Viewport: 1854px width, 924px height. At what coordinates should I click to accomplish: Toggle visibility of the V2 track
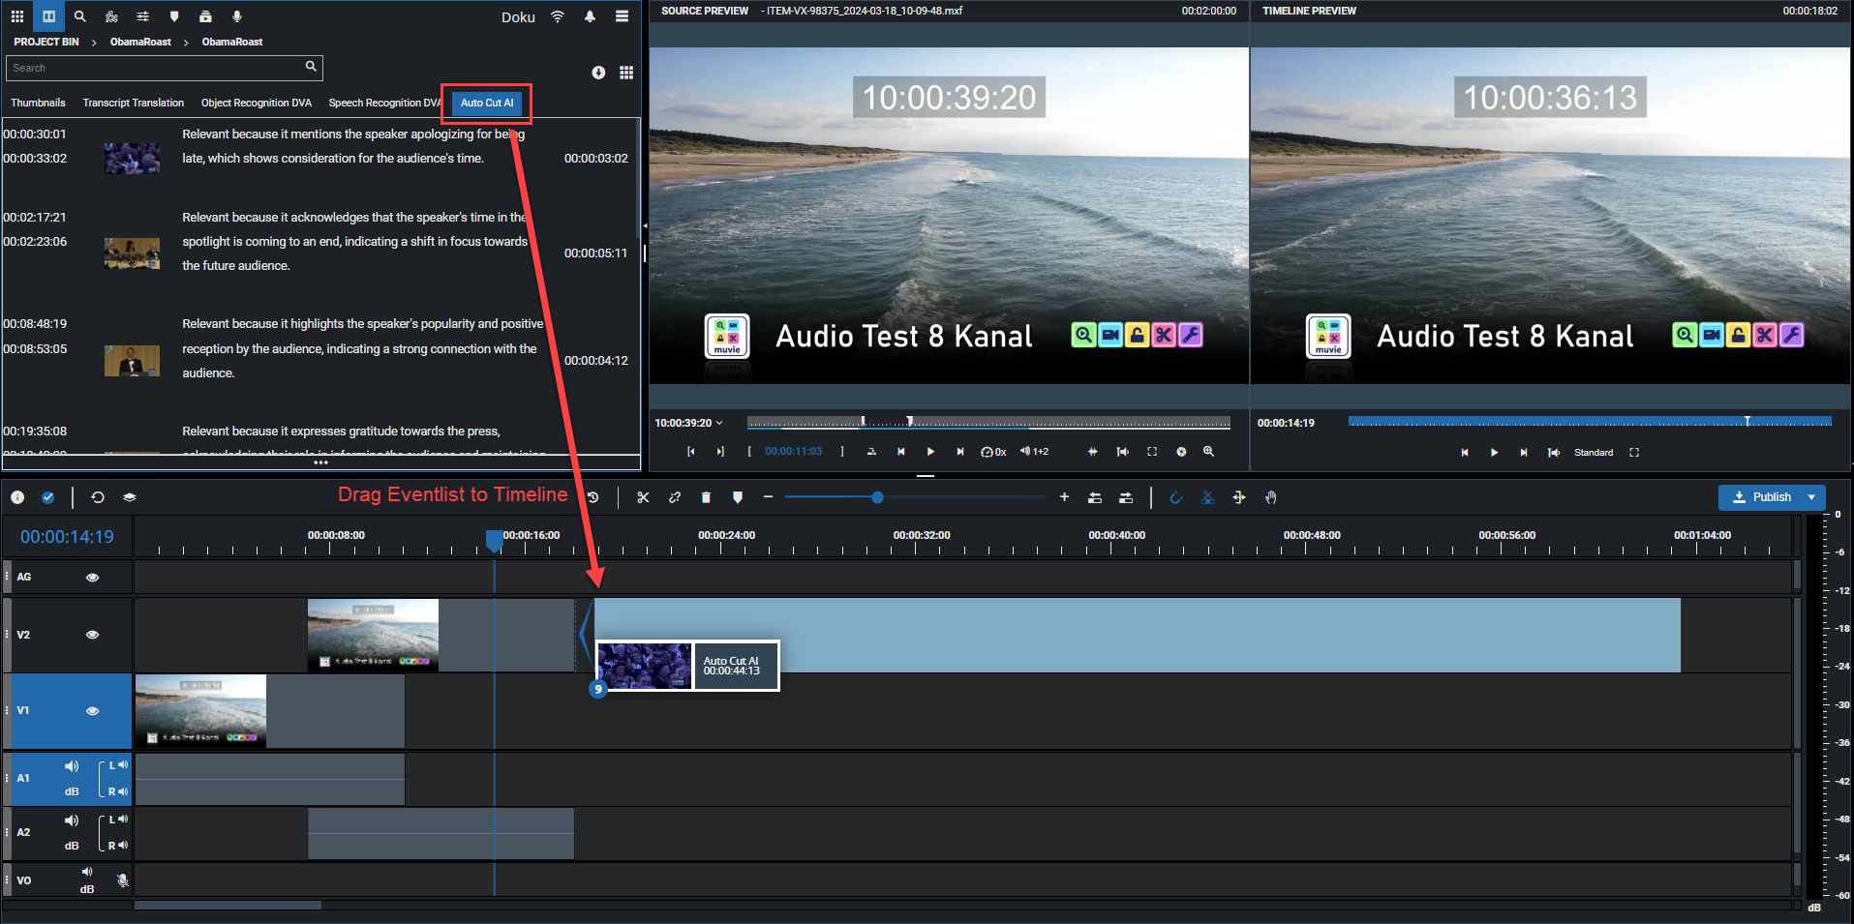point(93,635)
